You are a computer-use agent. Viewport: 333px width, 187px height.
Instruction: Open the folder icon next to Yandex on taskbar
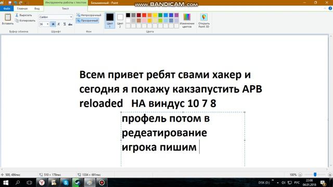(x=54, y=182)
